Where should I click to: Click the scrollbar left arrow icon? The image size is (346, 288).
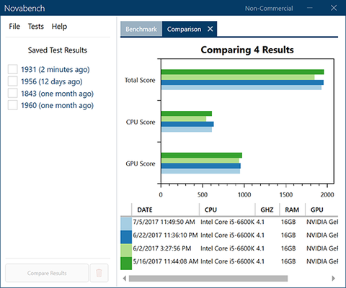pos(125,279)
